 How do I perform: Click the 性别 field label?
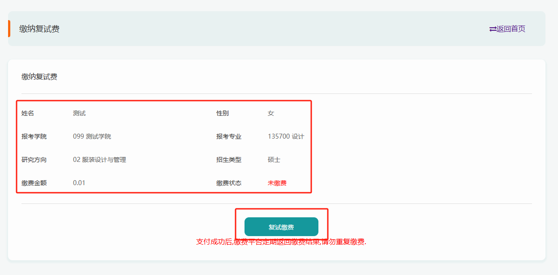[223, 113]
